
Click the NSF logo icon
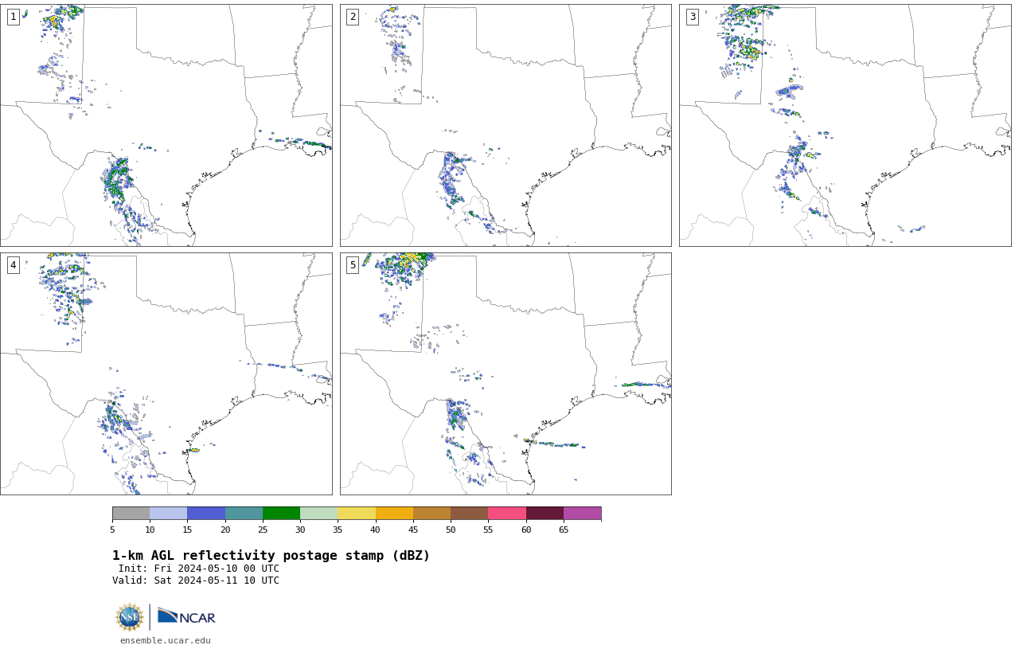(130, 617)
